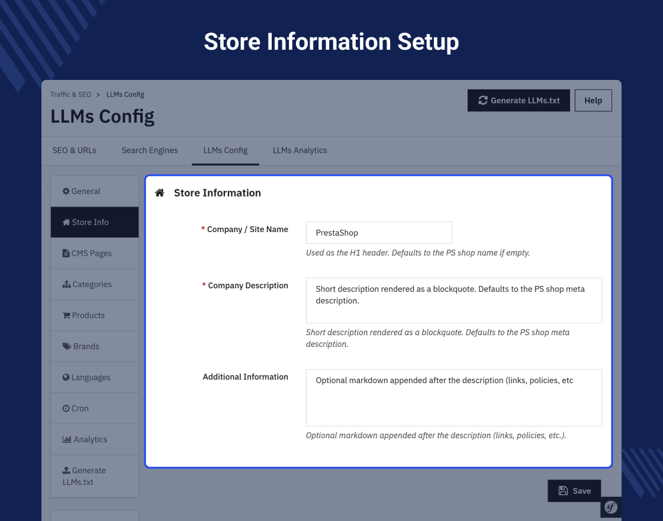Click the document icon beside CMS Pages
The image size is (663, 521).
click(x=66, y=253)
